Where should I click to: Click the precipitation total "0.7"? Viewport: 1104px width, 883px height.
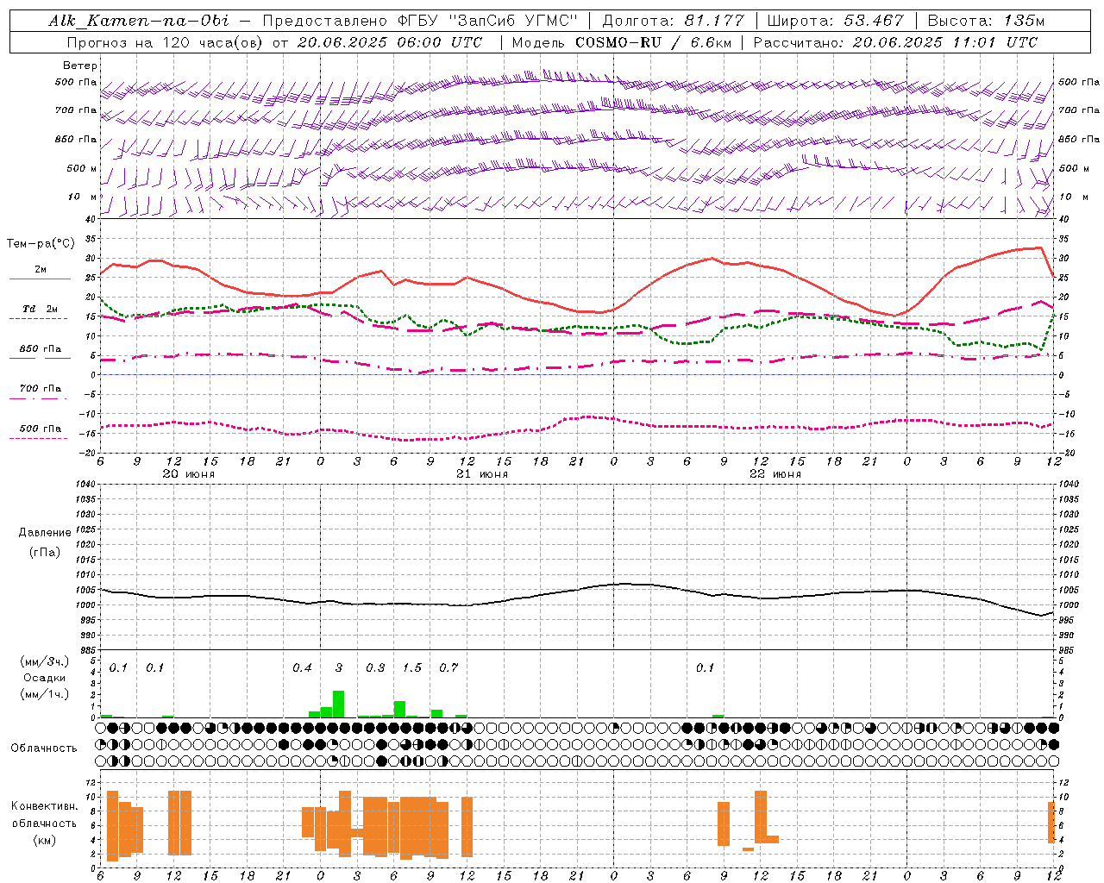point(448,668)
